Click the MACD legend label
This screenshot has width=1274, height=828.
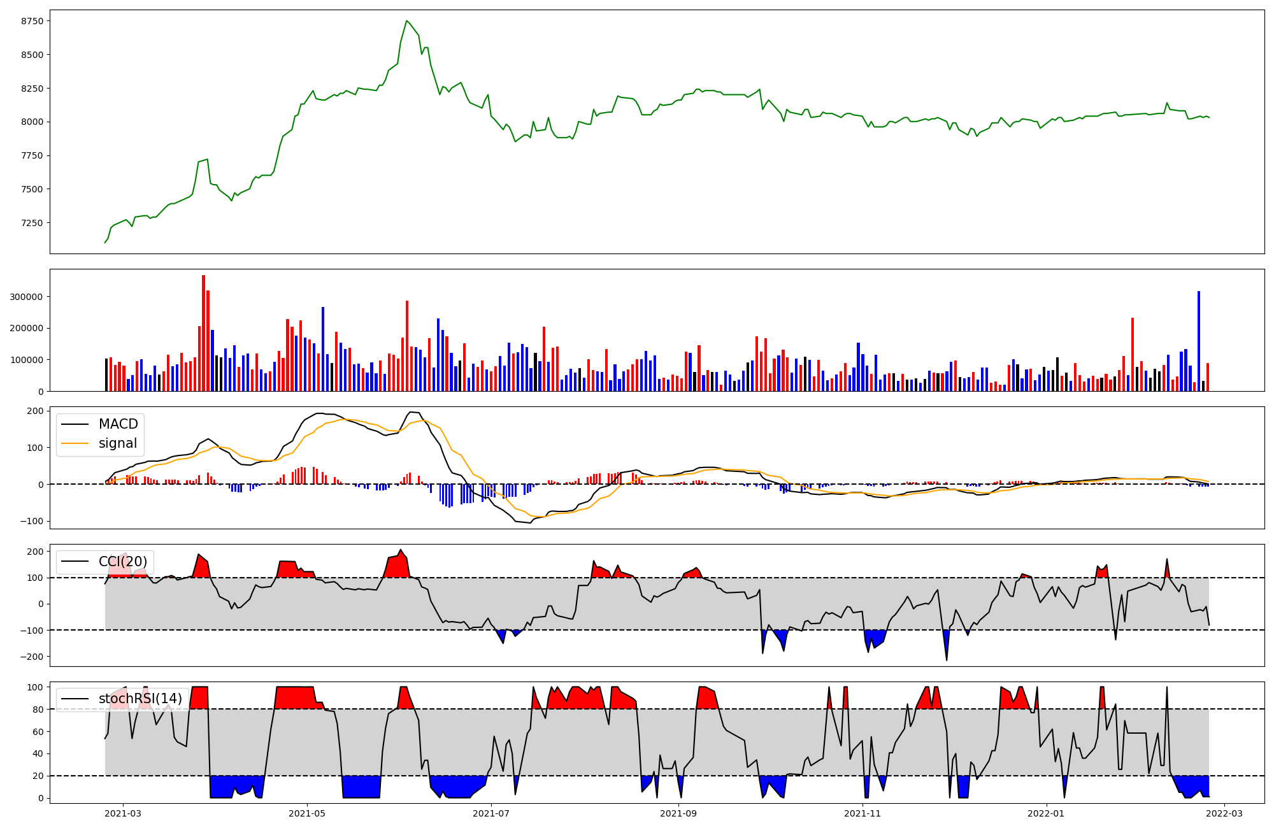tap(118, 424)
